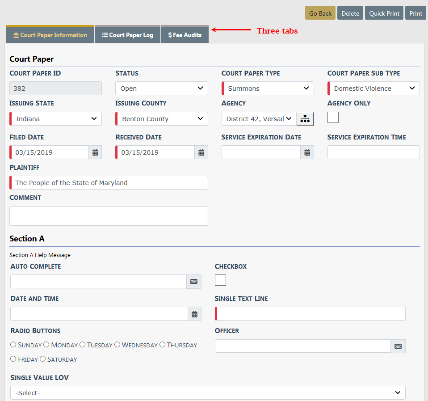Expand the Issuing County dropdown
Image resolution: width=428 pixels, height=401 pixels.
click(161, 119)
